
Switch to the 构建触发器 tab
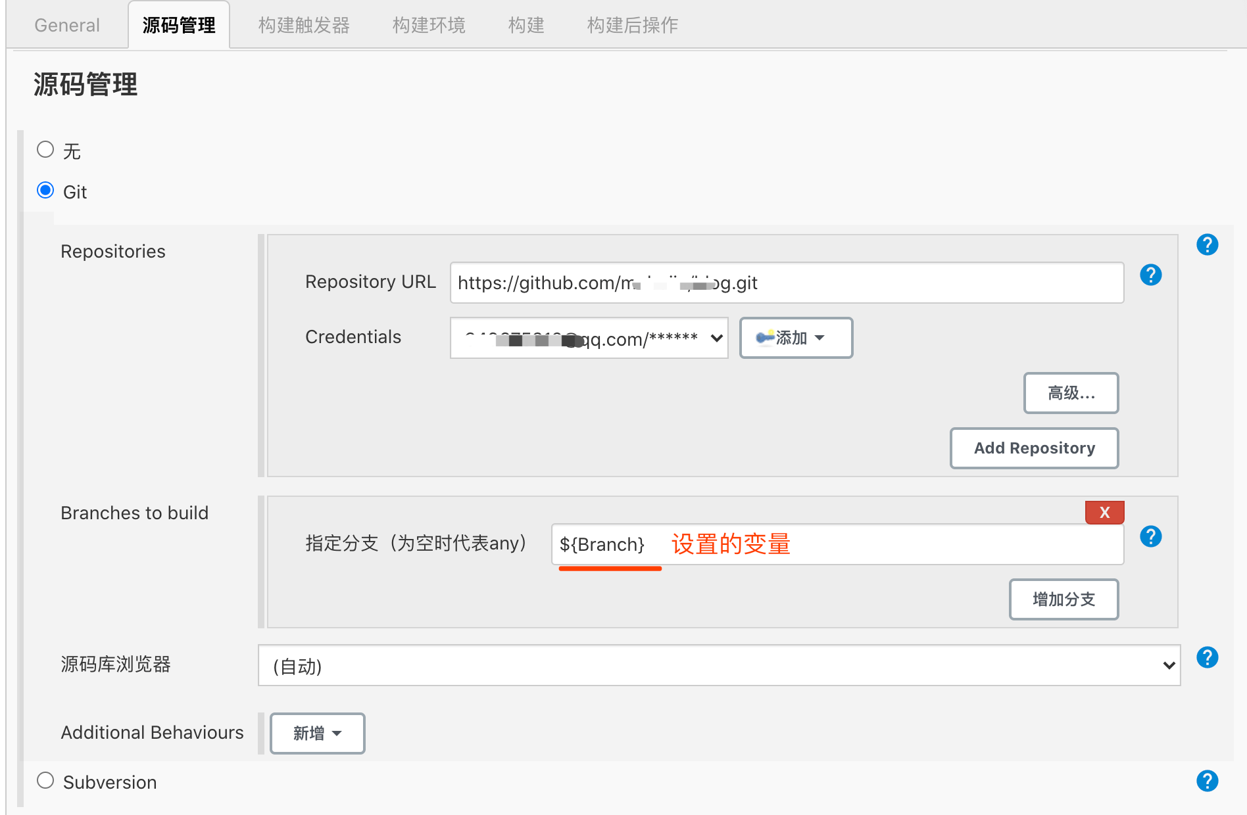304,24
